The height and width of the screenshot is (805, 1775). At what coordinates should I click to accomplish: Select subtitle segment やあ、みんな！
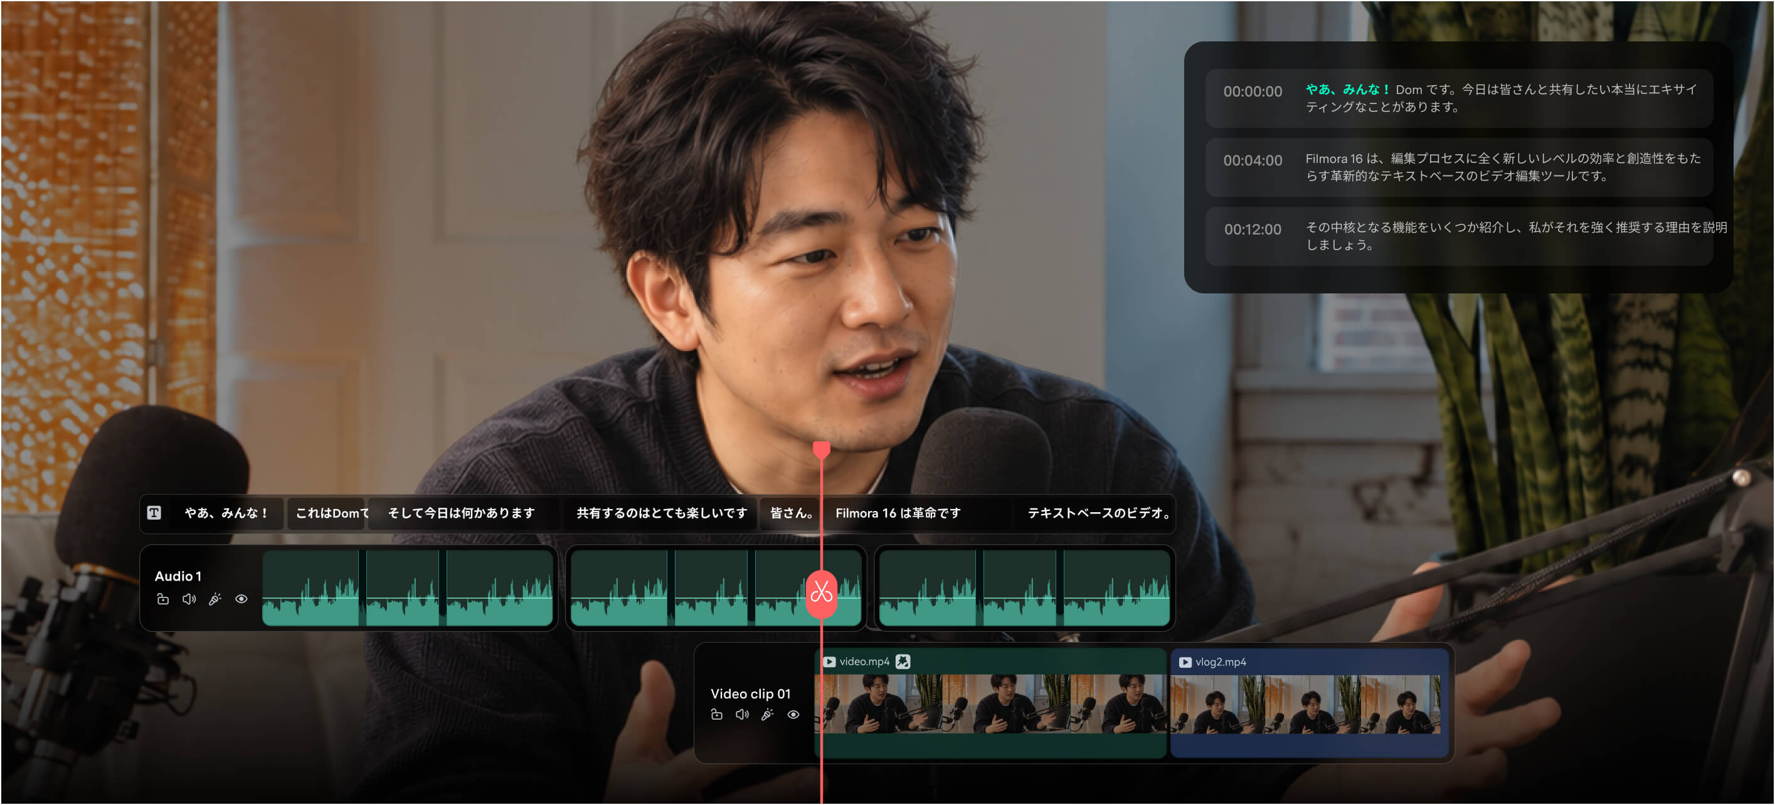pos(228,513)
